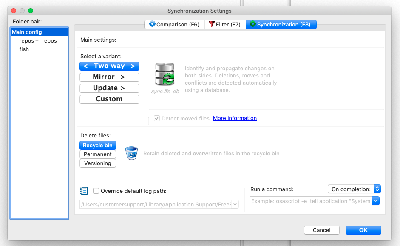The height and width of the screenshot is (246, 400).
Task: Open the On completion dropdown
Action: pos(354,189)
